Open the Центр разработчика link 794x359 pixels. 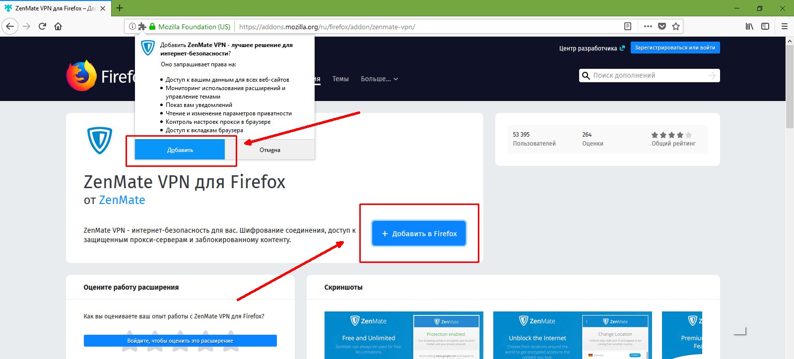[x=592, y=48]
